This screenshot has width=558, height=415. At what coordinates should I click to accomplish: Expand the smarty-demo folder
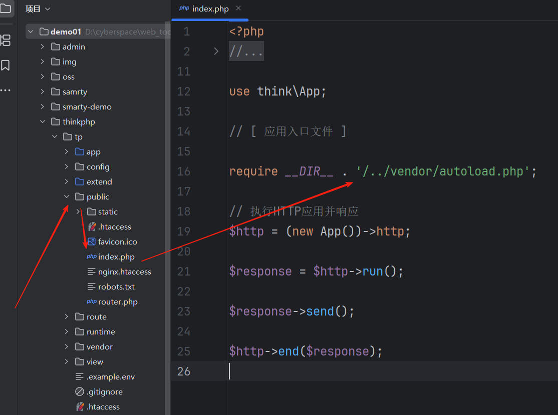pos(43,106)
